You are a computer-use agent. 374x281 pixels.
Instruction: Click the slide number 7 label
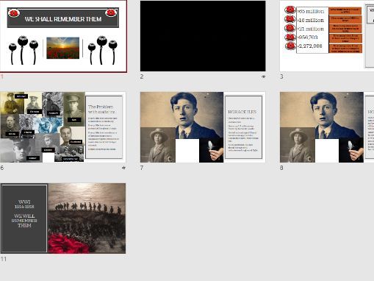[x=142, y=168]
